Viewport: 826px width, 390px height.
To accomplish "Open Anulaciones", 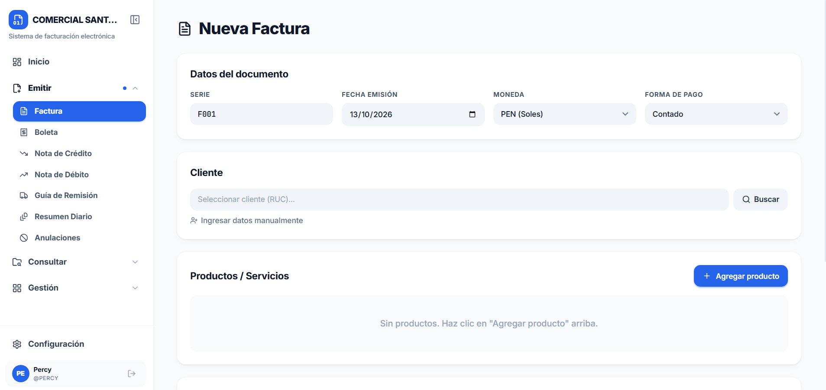I will tap(79, 238).
